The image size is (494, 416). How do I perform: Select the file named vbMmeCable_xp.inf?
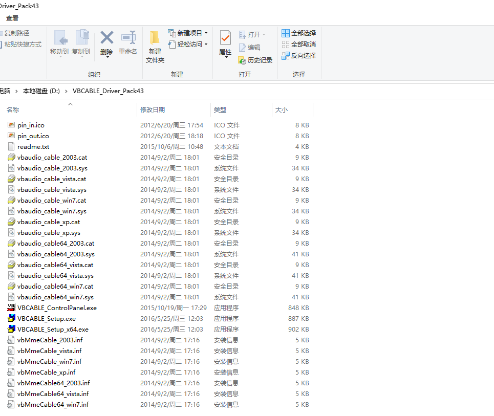point(46,372)
